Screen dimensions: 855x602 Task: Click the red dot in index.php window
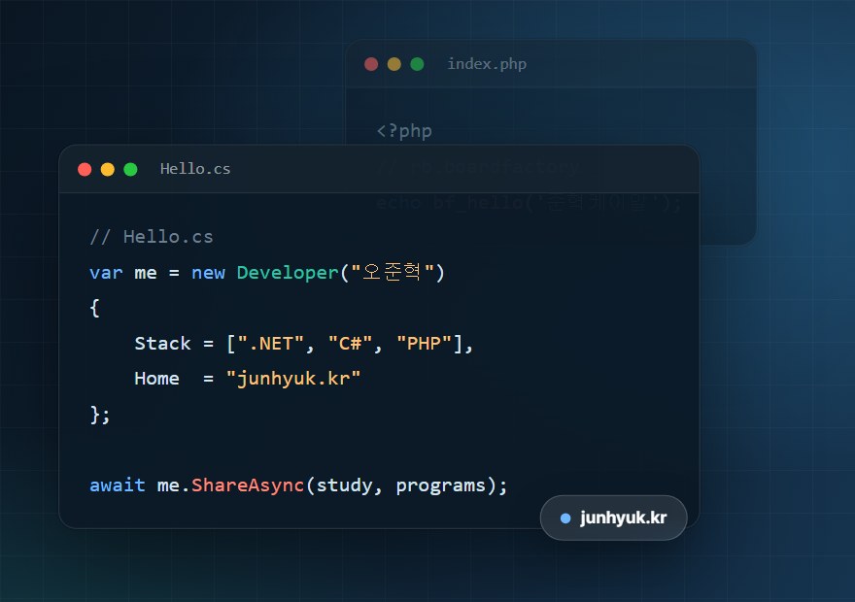(371, 64)
